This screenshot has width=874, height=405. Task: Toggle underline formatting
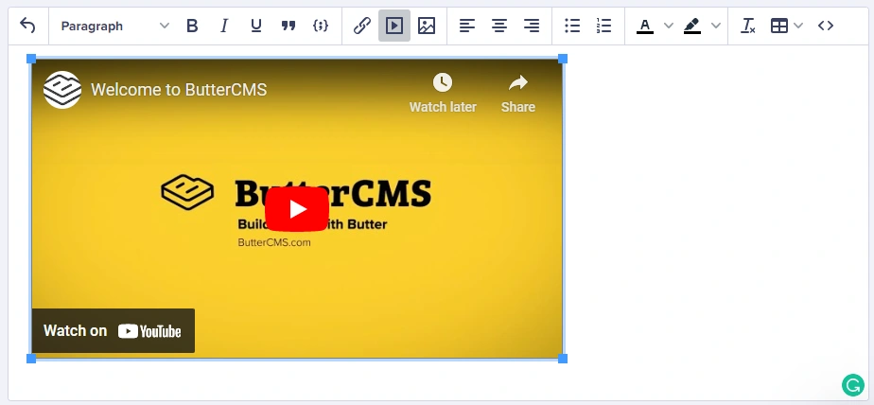coord(255,26)
